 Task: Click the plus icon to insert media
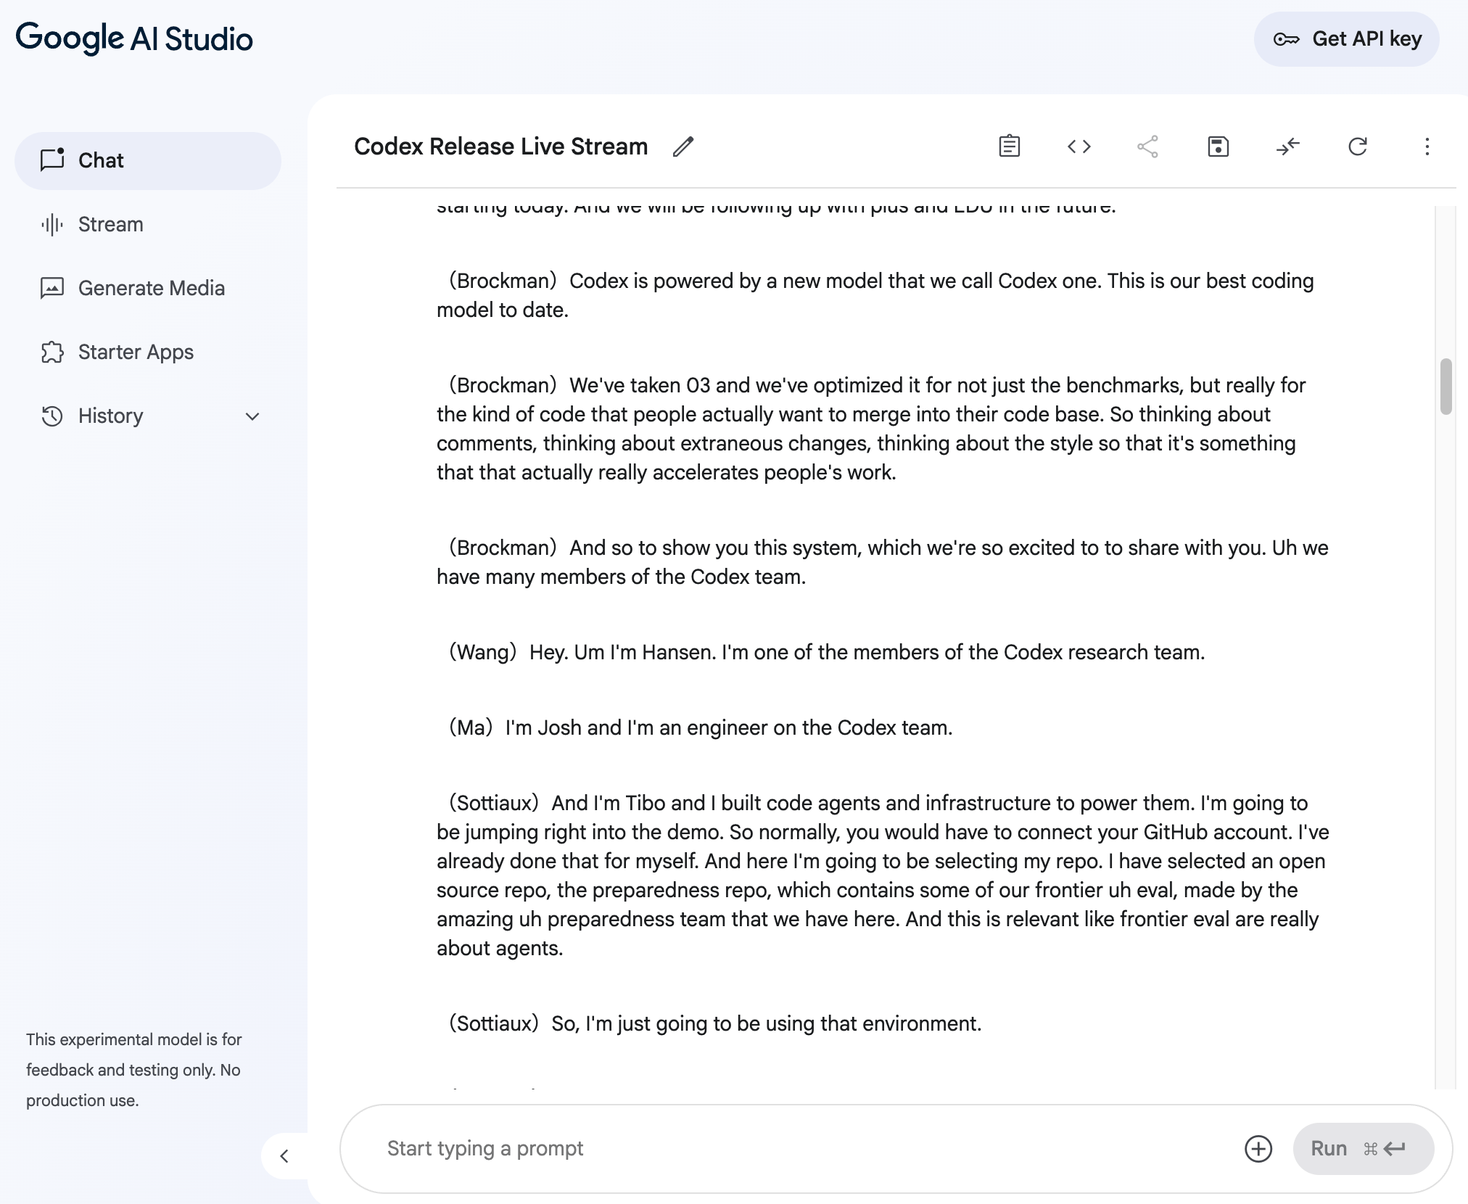coord(1258,1149)
